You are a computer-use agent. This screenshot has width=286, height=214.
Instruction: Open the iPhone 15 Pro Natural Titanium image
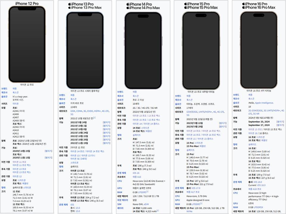click(201, 51)
